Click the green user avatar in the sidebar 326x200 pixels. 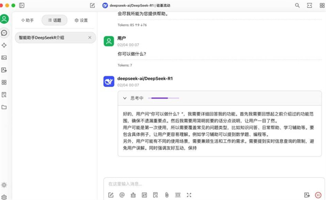coord(4,19)
